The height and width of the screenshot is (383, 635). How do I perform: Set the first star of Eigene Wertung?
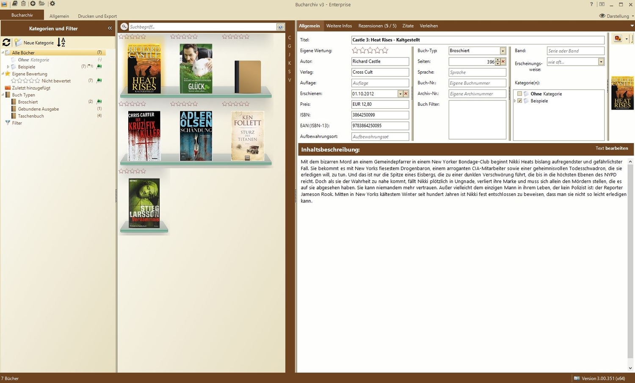(355, 50)
